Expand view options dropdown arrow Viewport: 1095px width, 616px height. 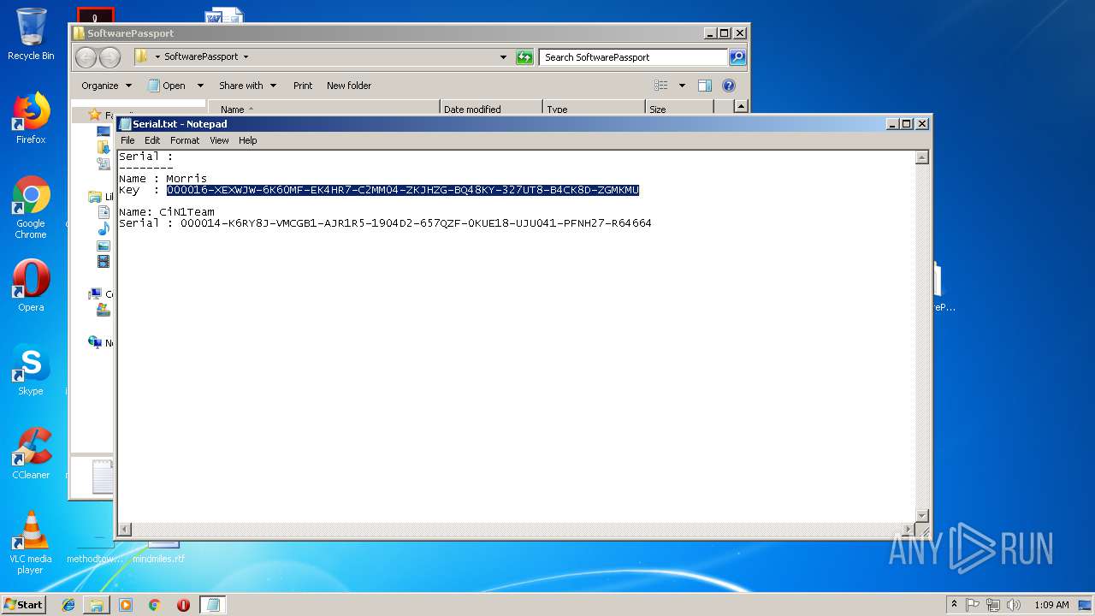(x=682, y=86)
